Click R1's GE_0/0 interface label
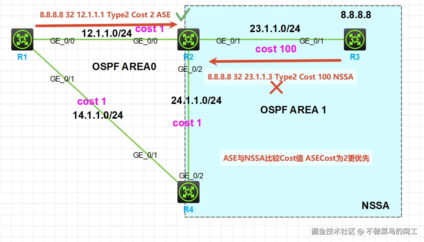424x242 pixels. [x=62, y=41]
